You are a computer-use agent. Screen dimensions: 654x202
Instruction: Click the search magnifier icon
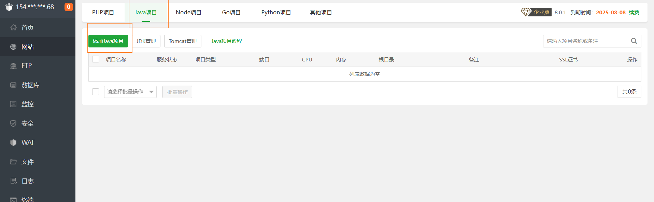[634, 41]
